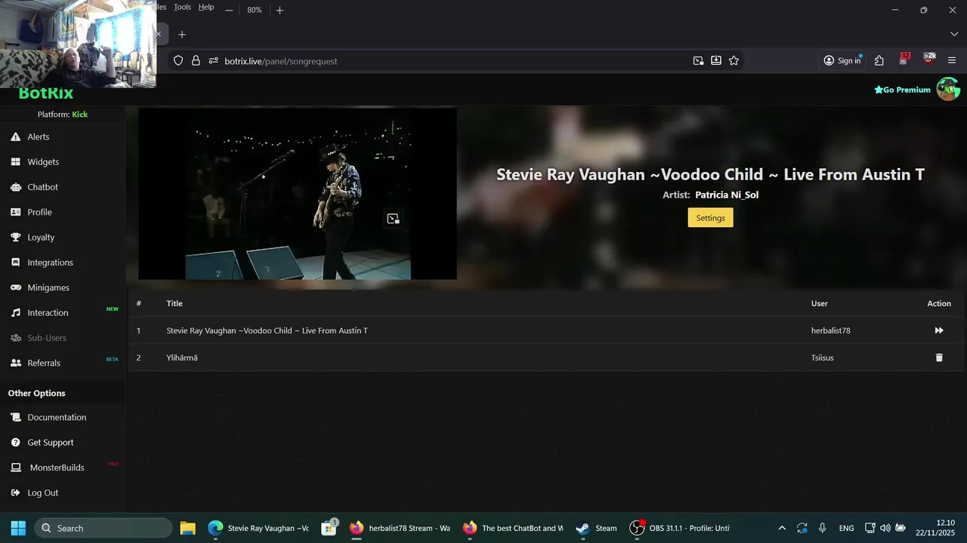
Task: Open the uBlock extension with 2k badge
Action: 928,60
